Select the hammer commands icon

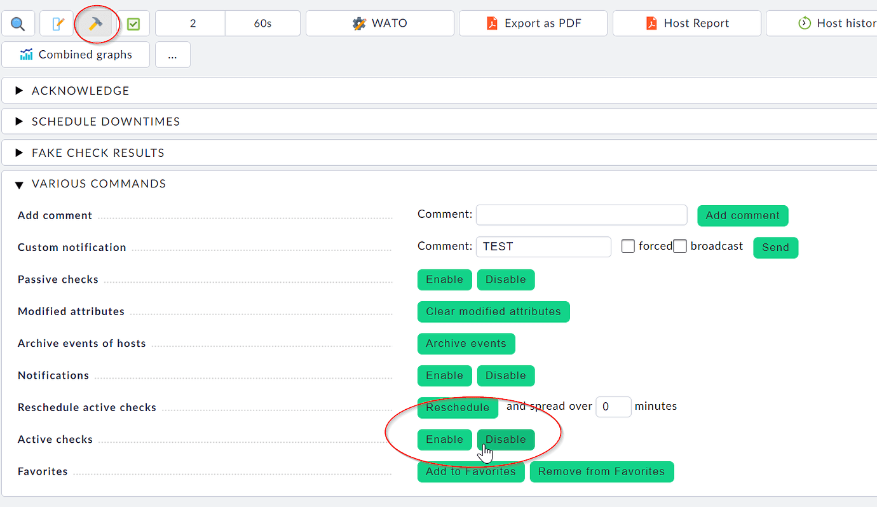click(95, 23)
